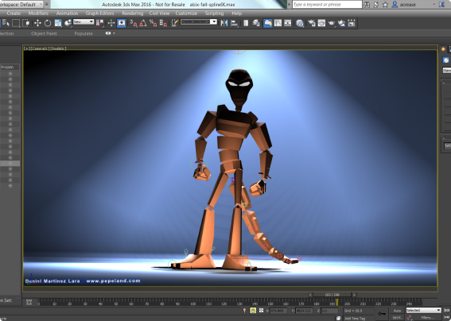Viewport: 451px width, 321px height.
Task: Open the Material Editor icon
Action: 300,23
